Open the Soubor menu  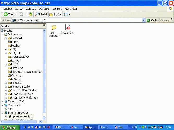pos(8,9)
